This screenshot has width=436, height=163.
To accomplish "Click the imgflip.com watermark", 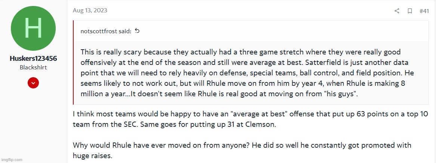I will [12, 160].
